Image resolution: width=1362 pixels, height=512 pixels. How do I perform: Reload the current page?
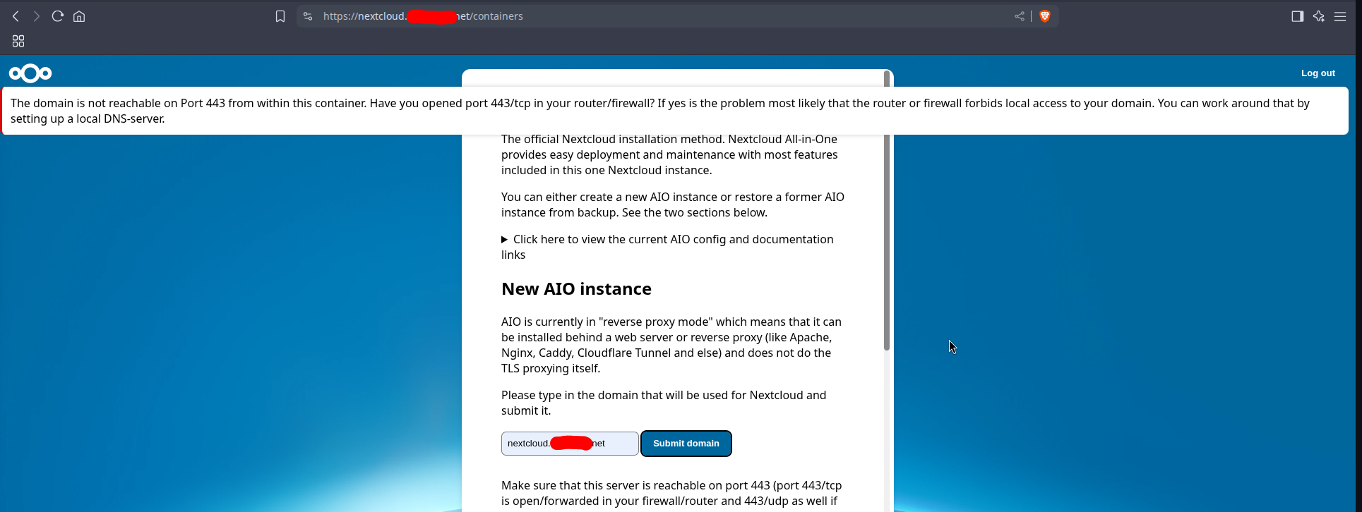click(x=58, y=16)
